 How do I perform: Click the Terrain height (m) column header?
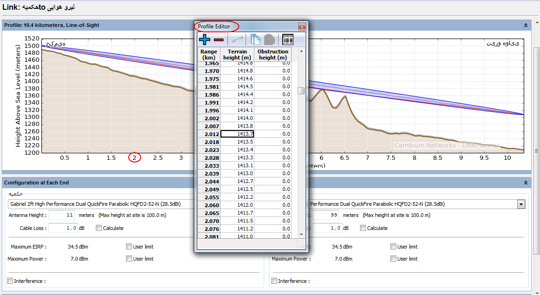click(237, 54)
